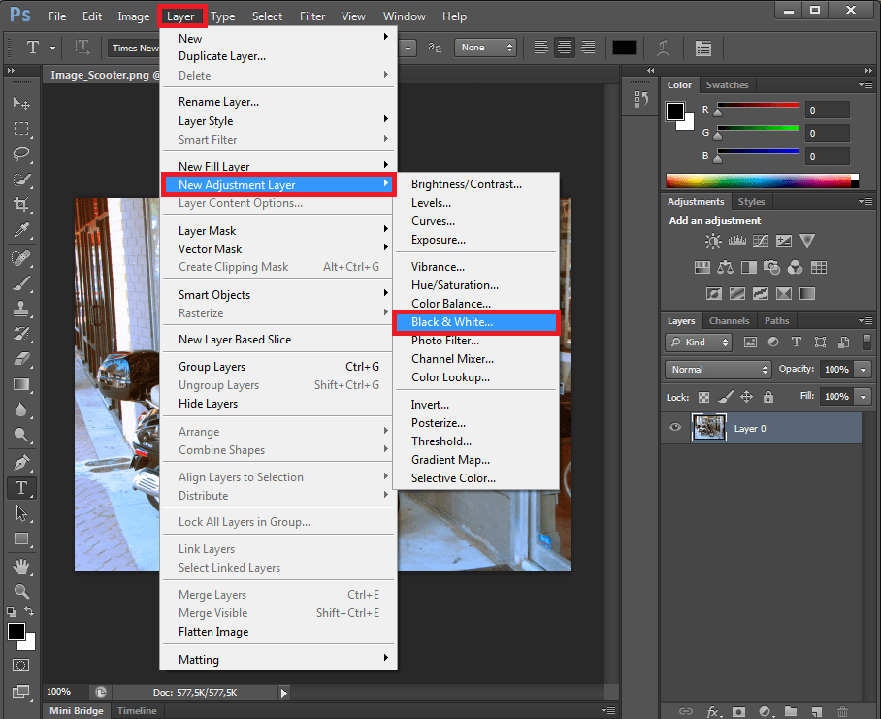Open the Filter menu

pos(312,16)
